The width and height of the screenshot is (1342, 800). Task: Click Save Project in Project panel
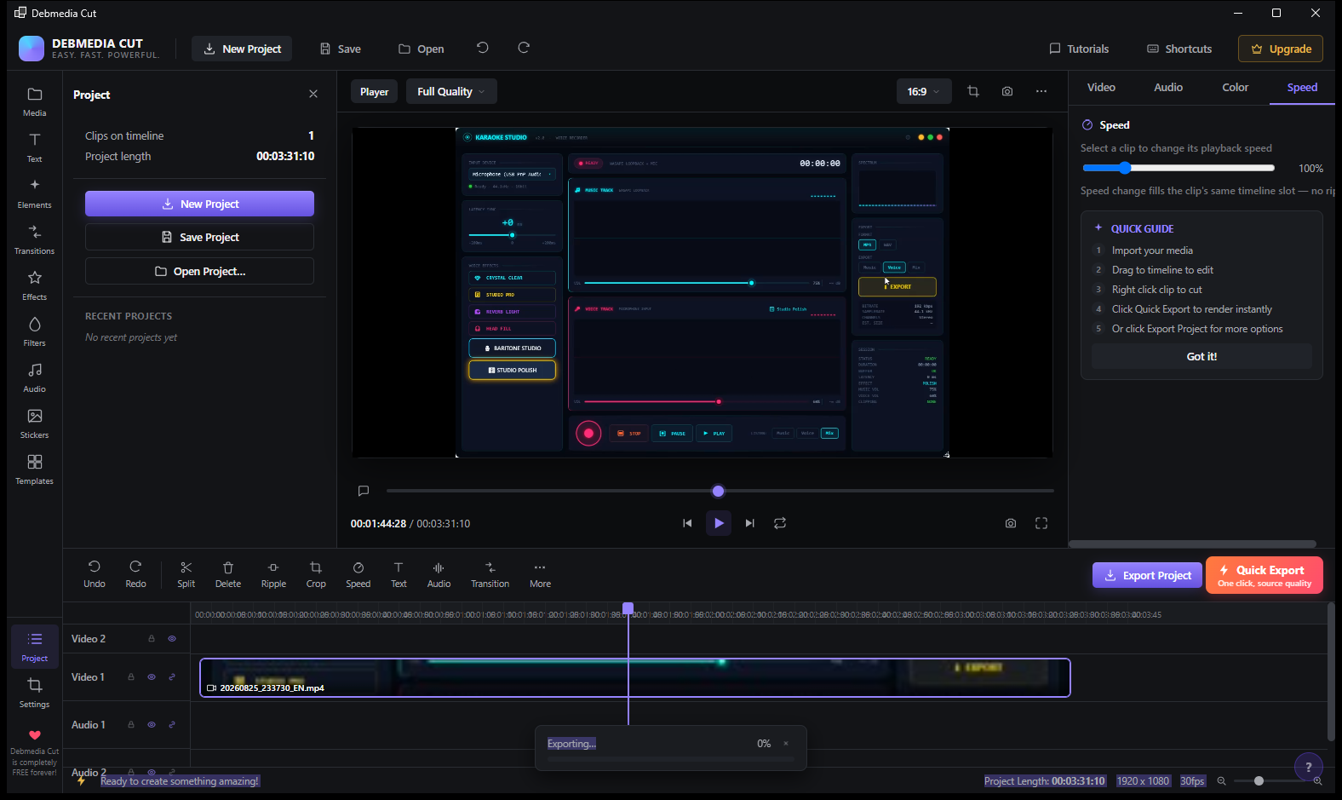click(x=199, y=237)
